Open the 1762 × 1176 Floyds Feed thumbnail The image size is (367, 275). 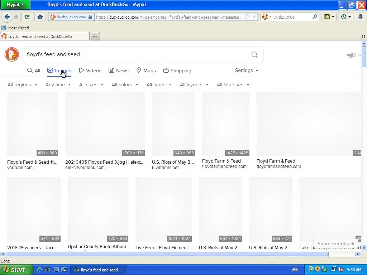[105, 124]
